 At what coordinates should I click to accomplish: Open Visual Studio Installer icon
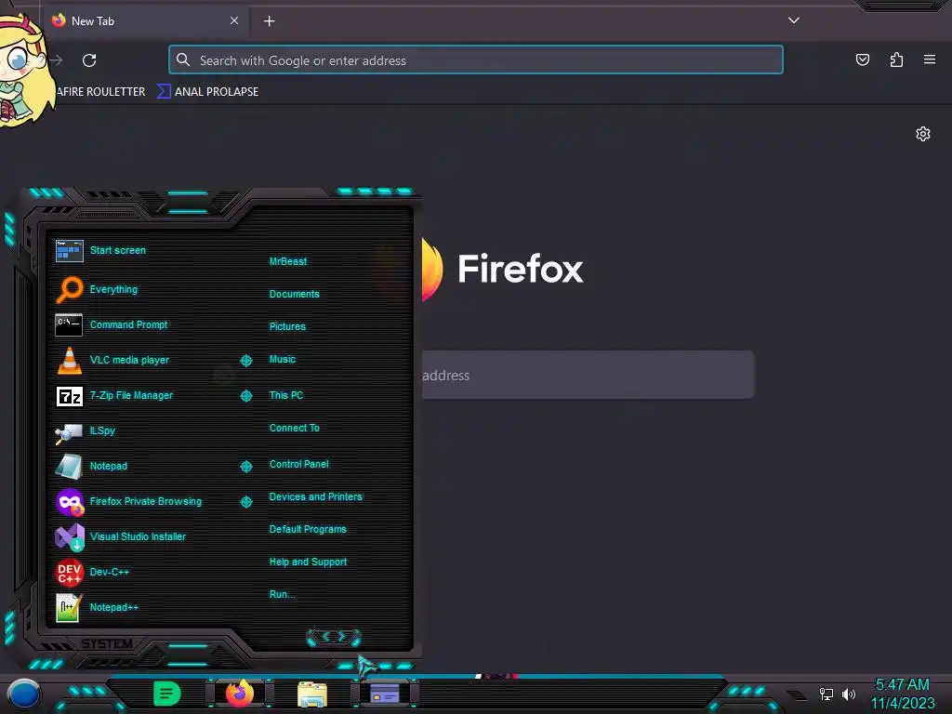[x=70, y=537]
